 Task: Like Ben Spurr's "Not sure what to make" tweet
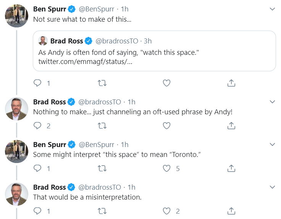[x=166, y=83]
